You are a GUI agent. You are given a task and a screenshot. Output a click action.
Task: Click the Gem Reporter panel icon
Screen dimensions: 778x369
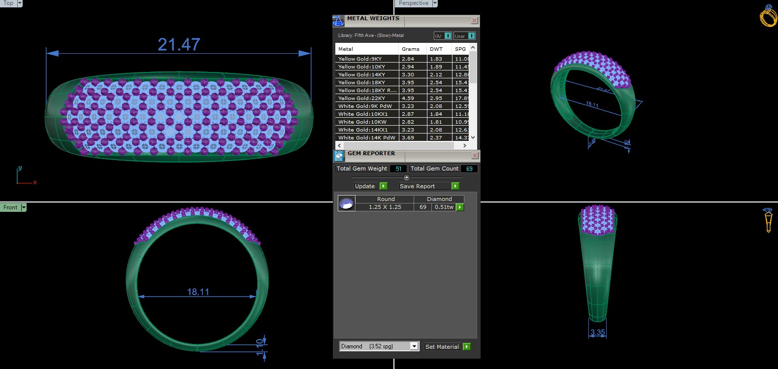coord(339,156)
